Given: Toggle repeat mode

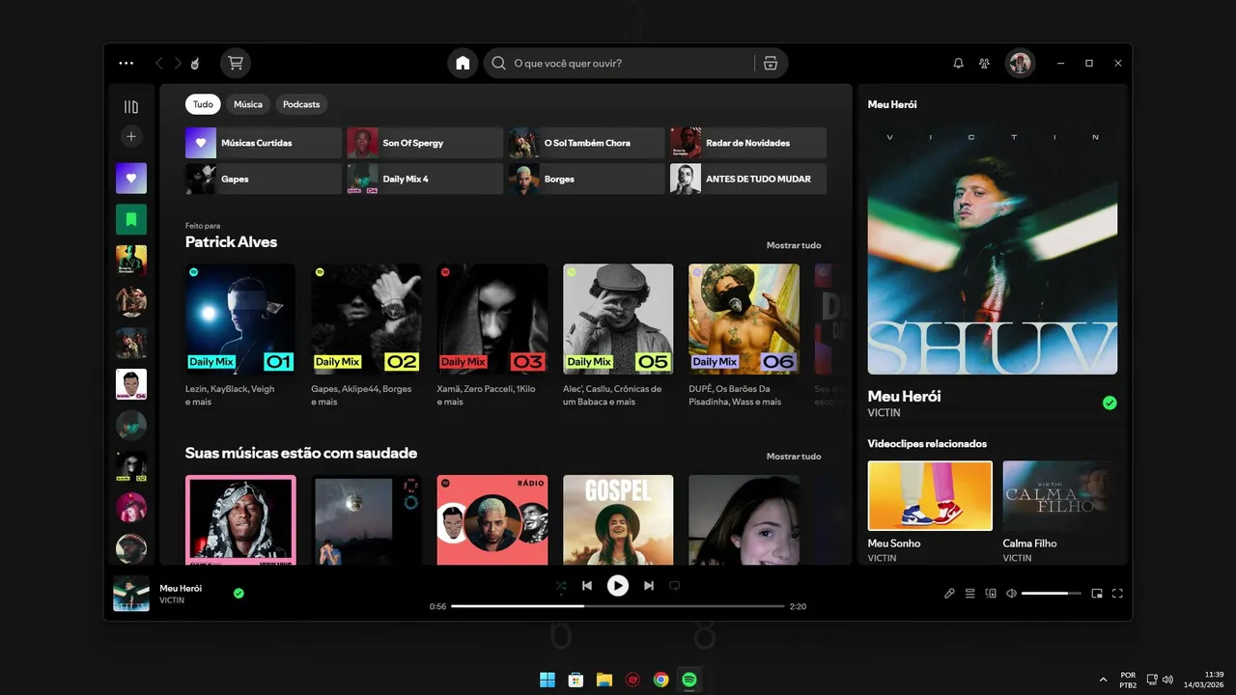Looking at the screenshot, I should click(675, 585).
